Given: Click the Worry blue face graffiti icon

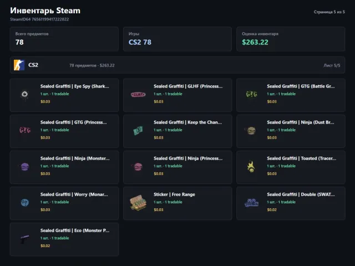Looking at the screenshot, I should (24, 202).
